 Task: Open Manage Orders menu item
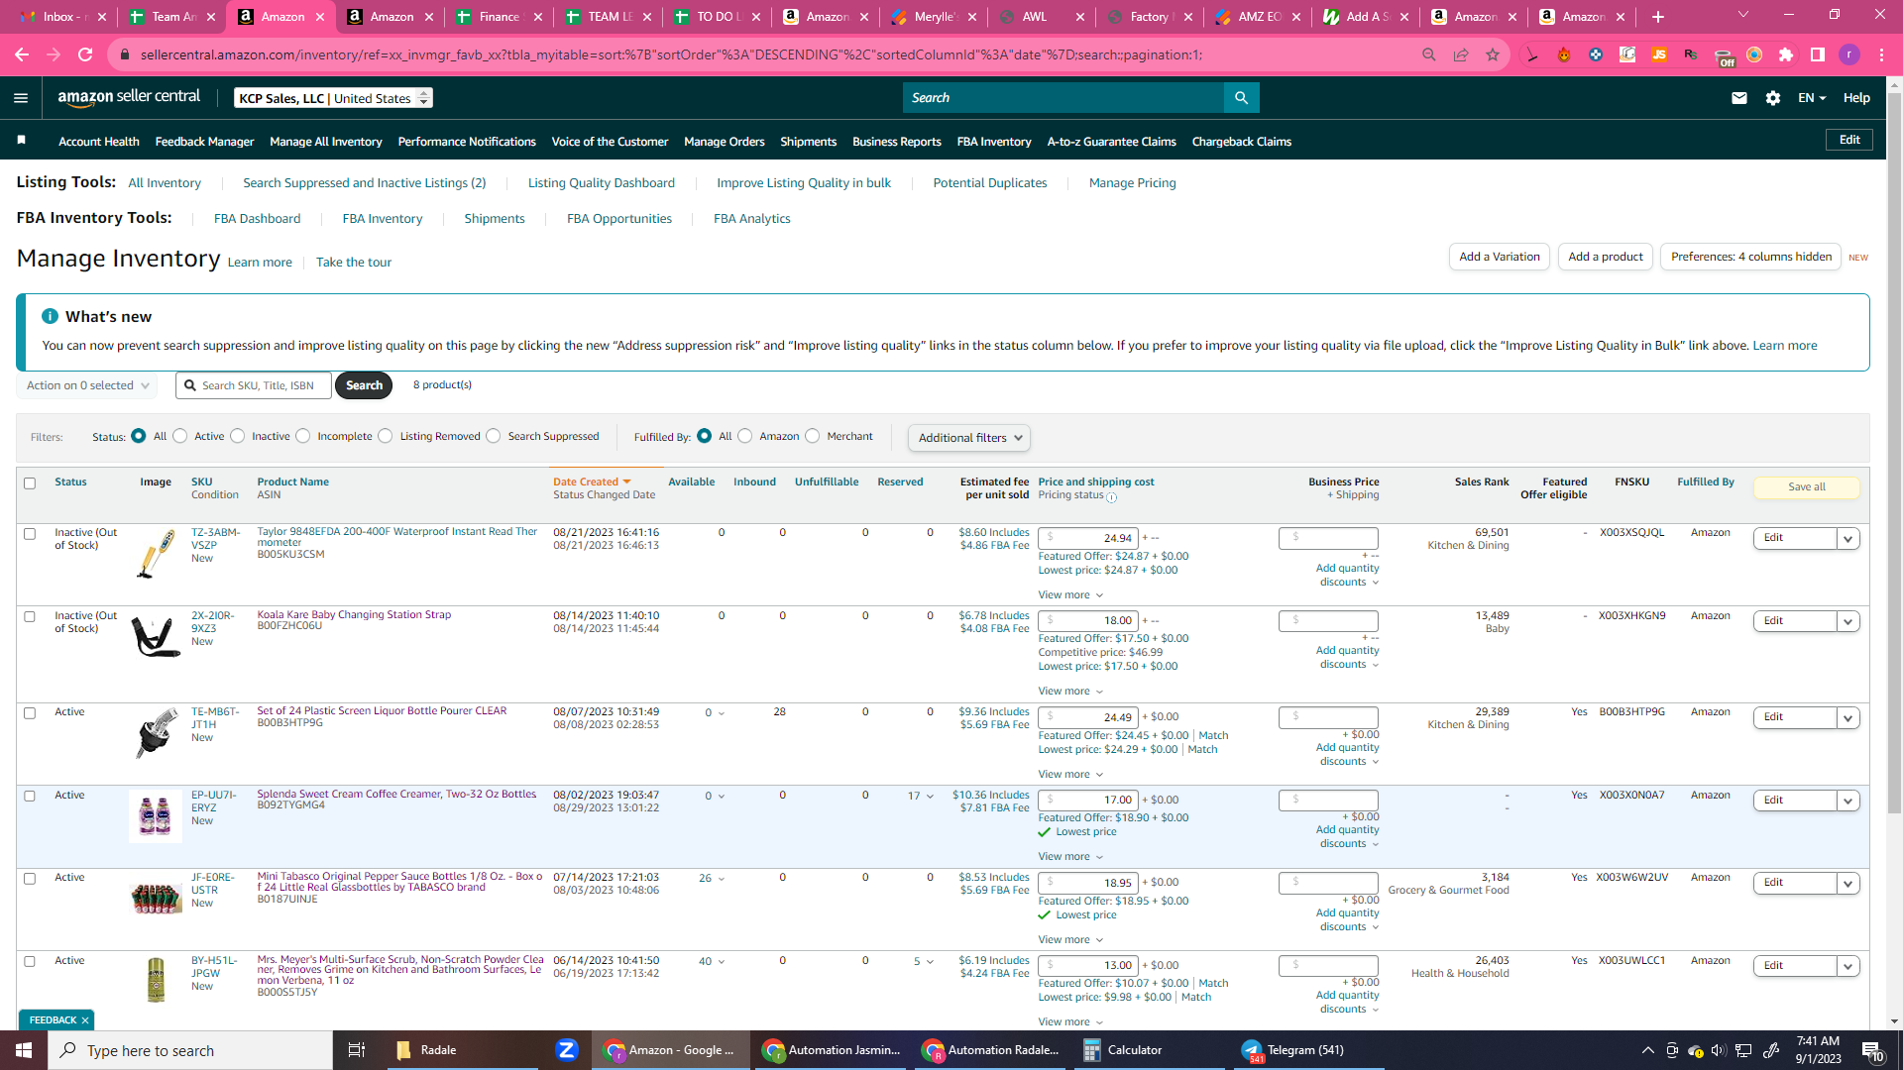click(725, 142)
